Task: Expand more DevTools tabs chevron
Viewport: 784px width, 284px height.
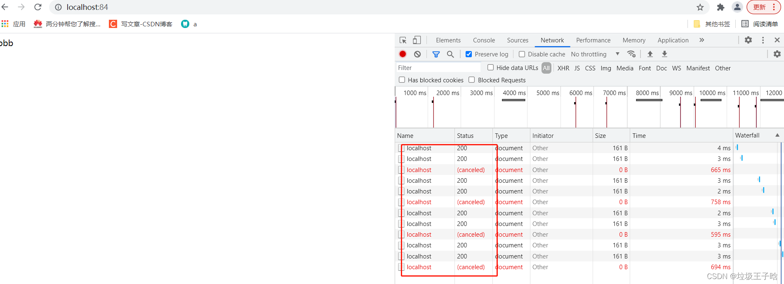Action: point(702,40)
